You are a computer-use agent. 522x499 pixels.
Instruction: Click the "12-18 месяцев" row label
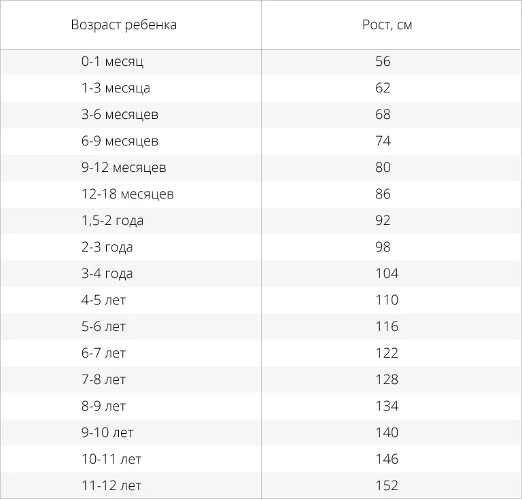tap(128, 194)
